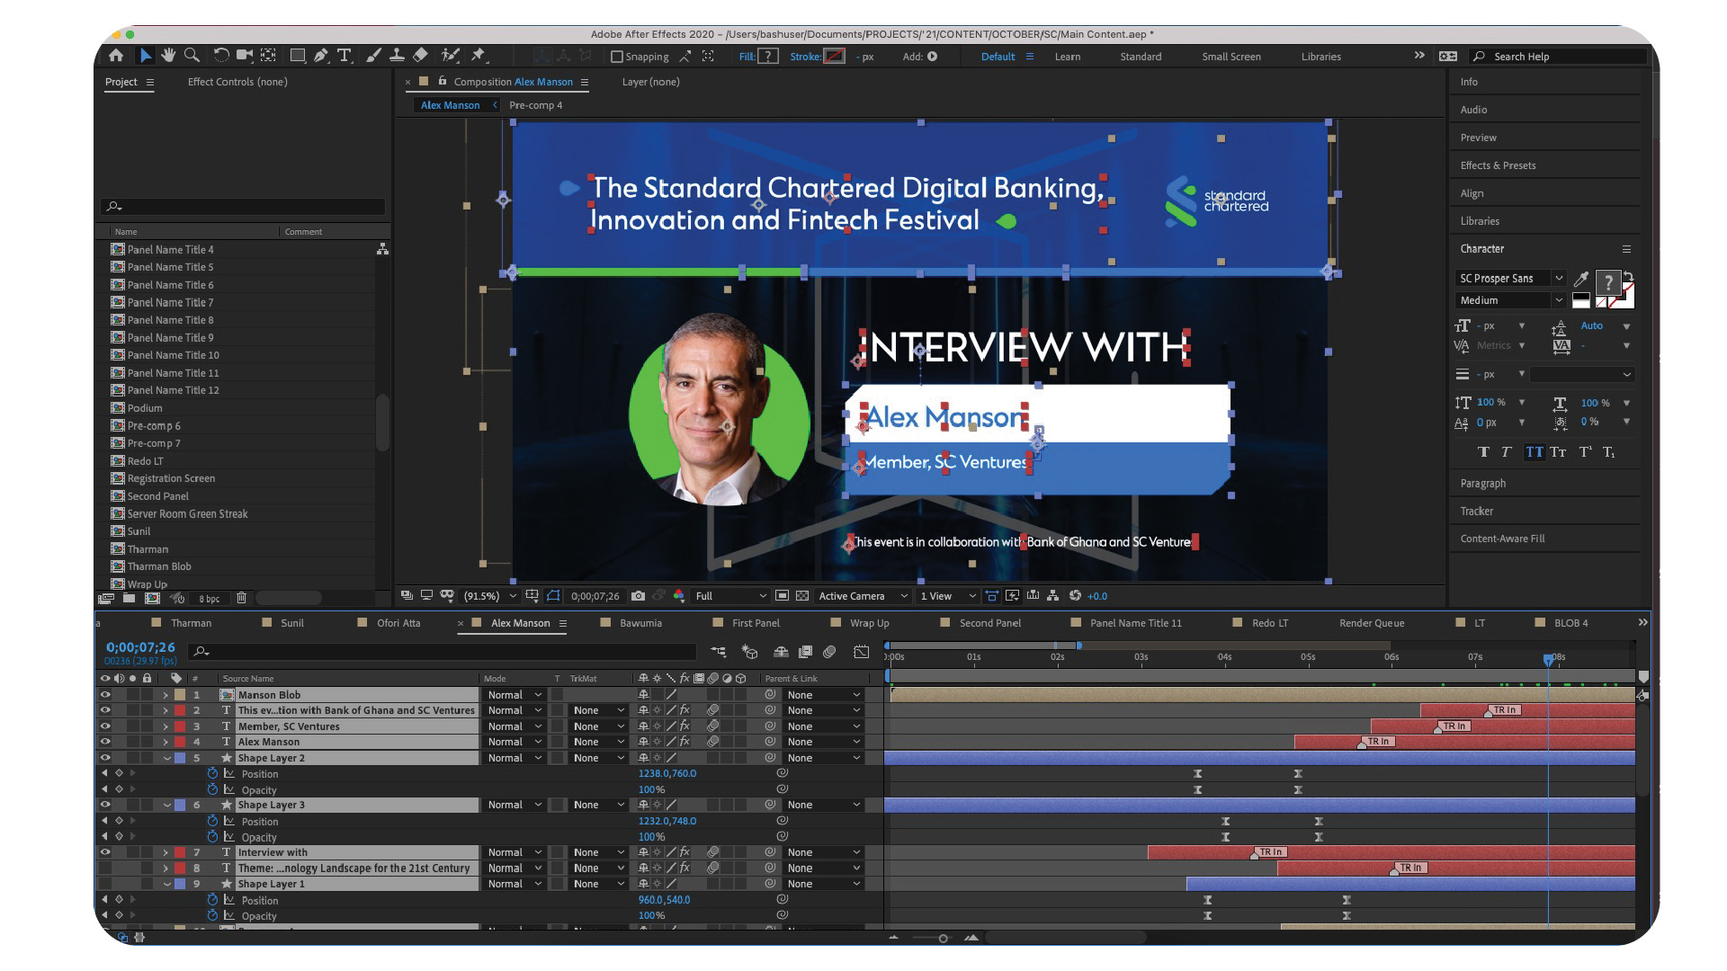Show the Theme text layer
The height and width of the screenshot is (971, 1727).
click(105, 869)
